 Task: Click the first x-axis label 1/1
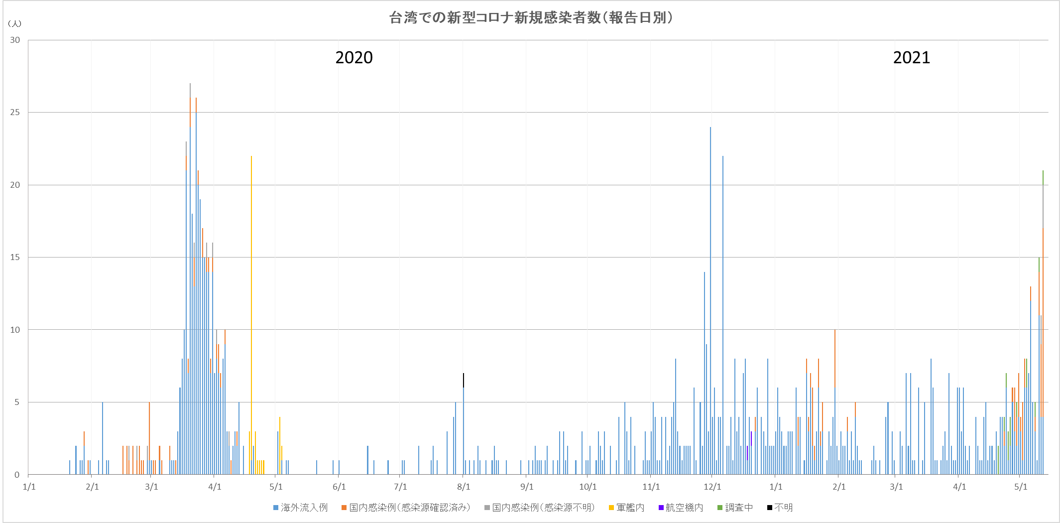click(x=29, y=487)
